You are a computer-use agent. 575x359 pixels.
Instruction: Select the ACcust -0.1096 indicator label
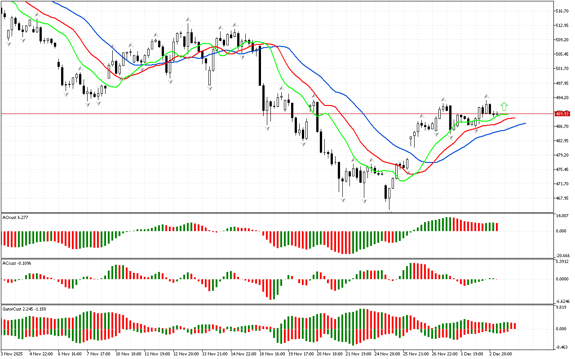point(17,263)
